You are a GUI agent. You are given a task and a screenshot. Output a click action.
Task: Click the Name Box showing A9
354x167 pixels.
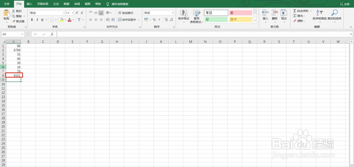pos(13,34)
